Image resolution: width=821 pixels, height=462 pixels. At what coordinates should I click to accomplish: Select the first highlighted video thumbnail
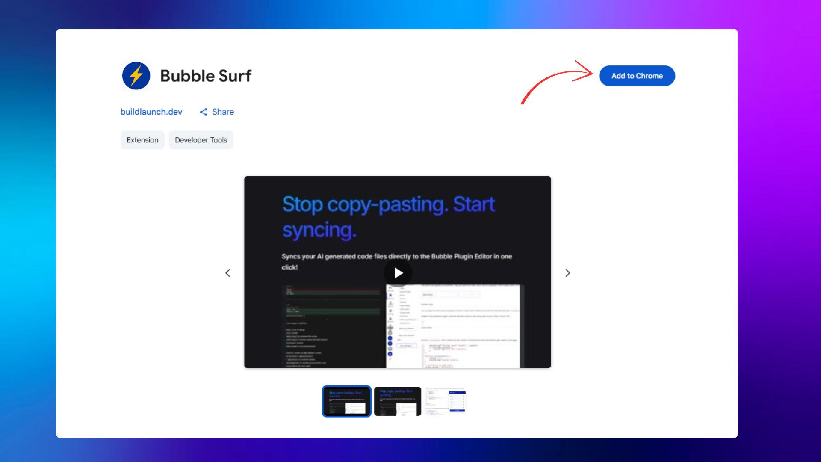[346, 401]
